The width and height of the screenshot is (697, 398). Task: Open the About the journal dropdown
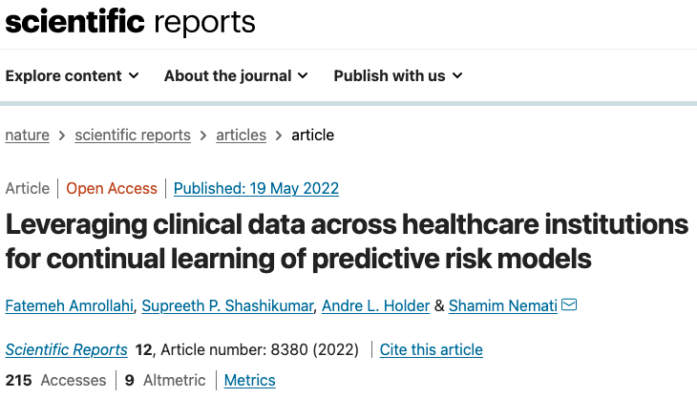[x=236, y=76]
